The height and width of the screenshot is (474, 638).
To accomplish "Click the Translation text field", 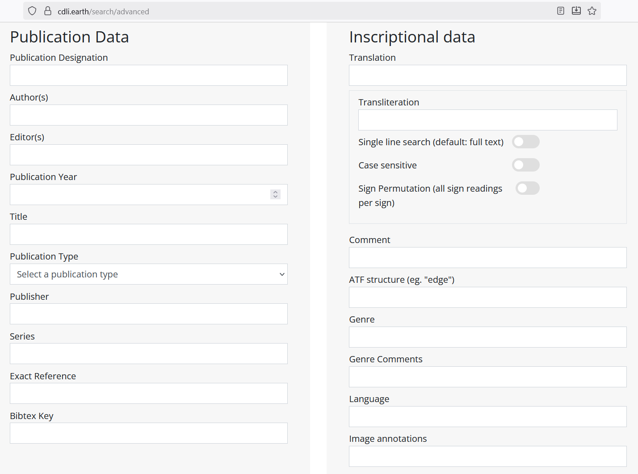I will (x=487, y=76).
